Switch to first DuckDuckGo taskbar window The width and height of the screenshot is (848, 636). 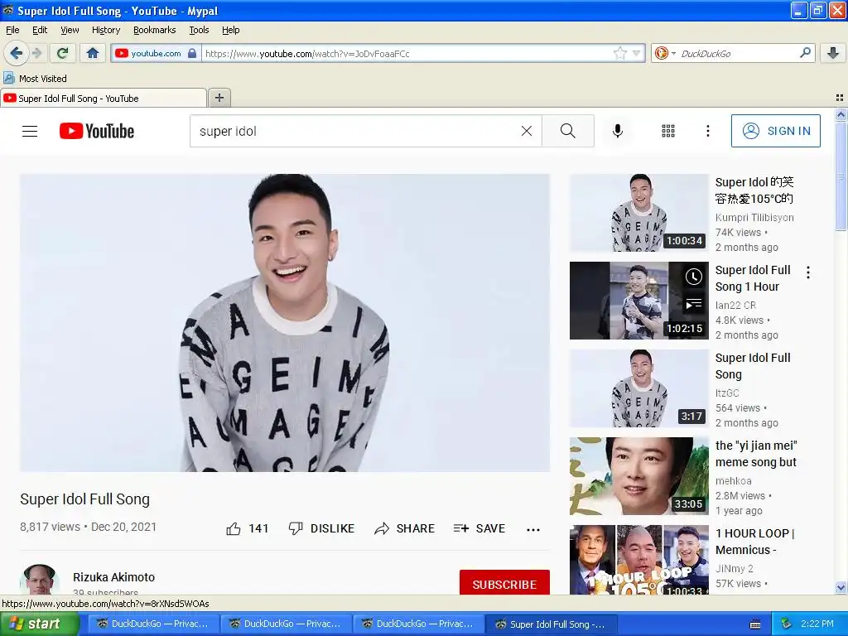tap(153, 624)
